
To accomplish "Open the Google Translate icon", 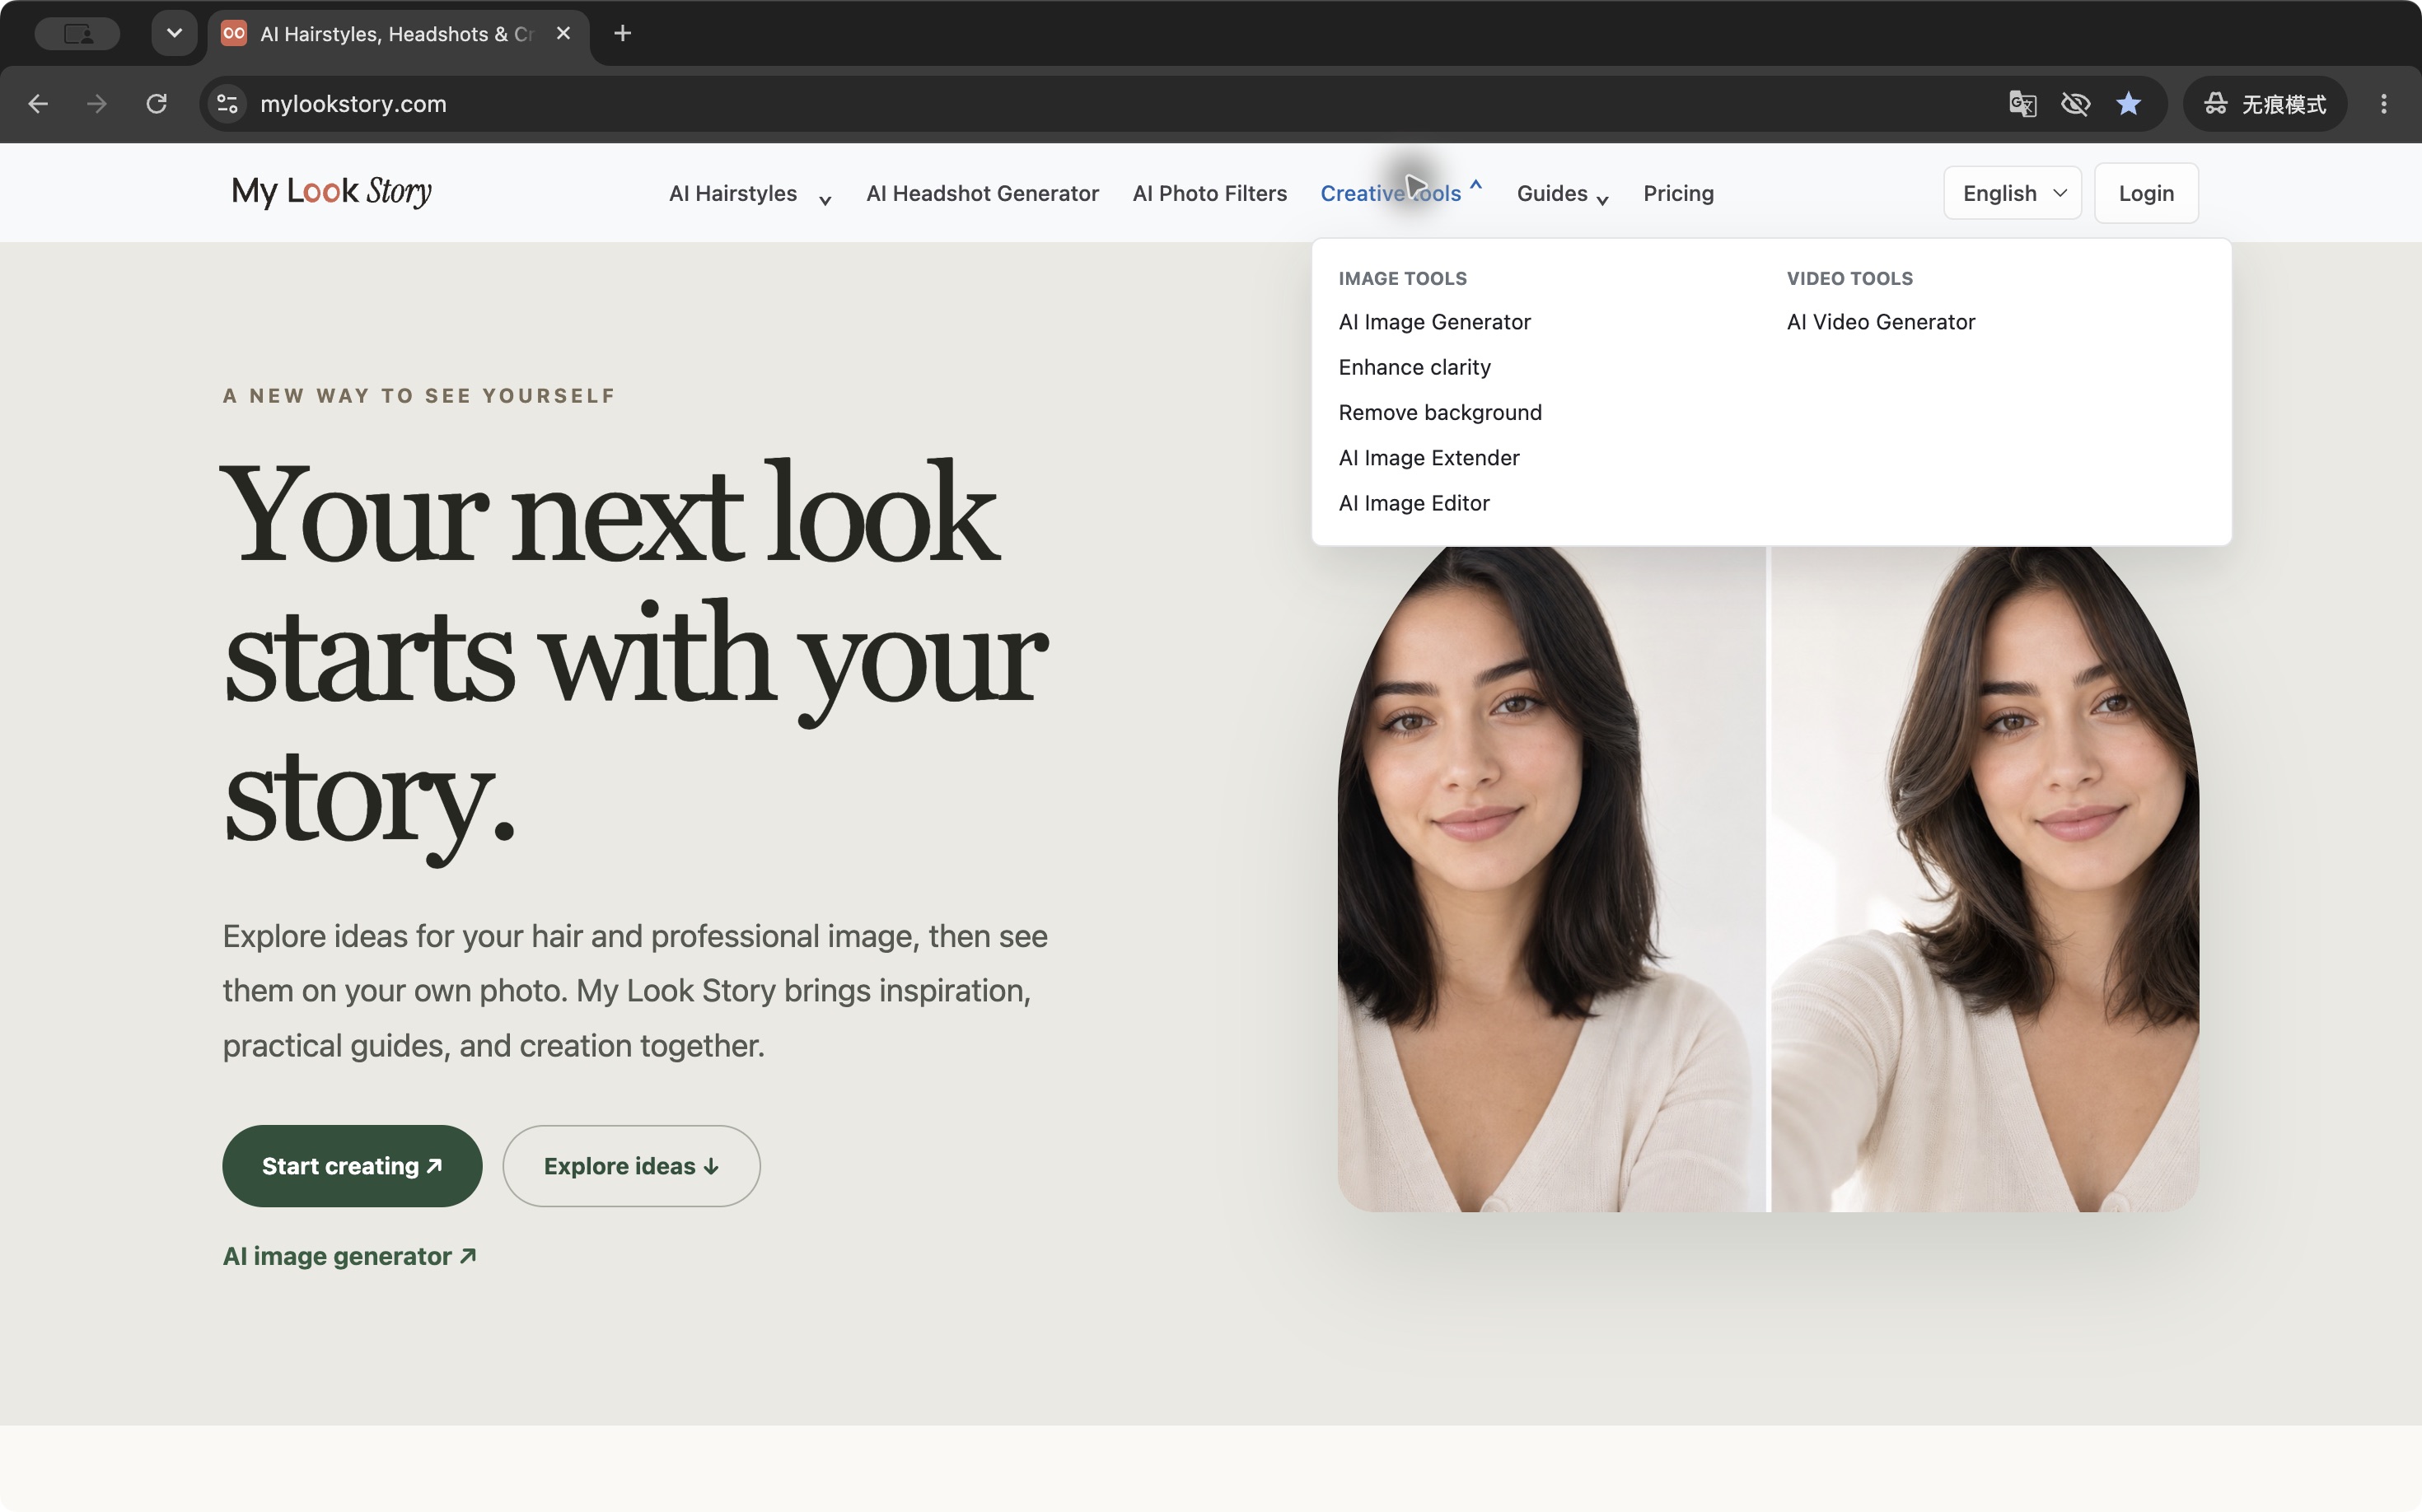I will click(x=2022, y=104).
